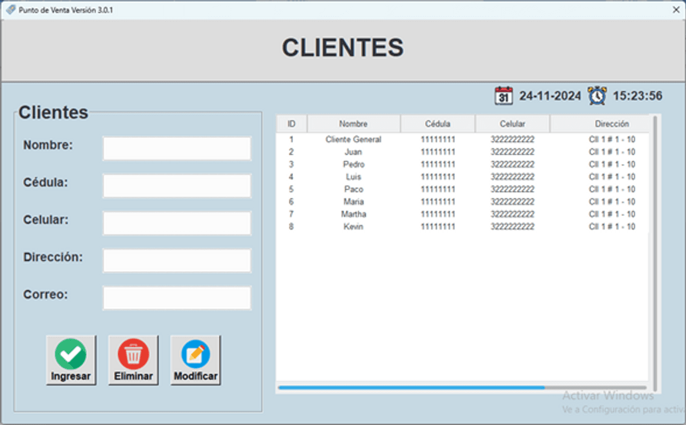This screenshot has width=686, height=425.
Task: Click the red trash Eliminar icon
Action: coord(133,354)
